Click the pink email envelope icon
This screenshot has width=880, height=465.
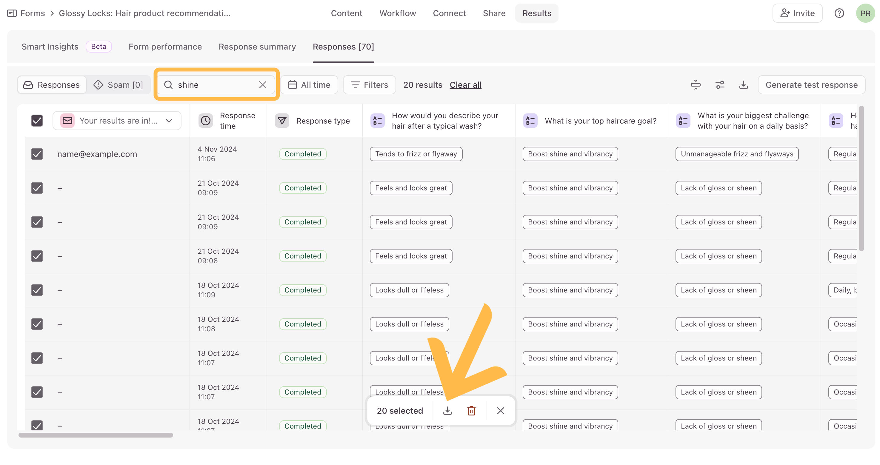(67, 121)
